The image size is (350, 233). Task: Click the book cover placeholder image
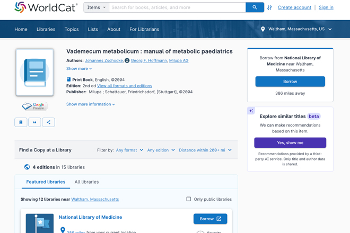pos(34,72)
